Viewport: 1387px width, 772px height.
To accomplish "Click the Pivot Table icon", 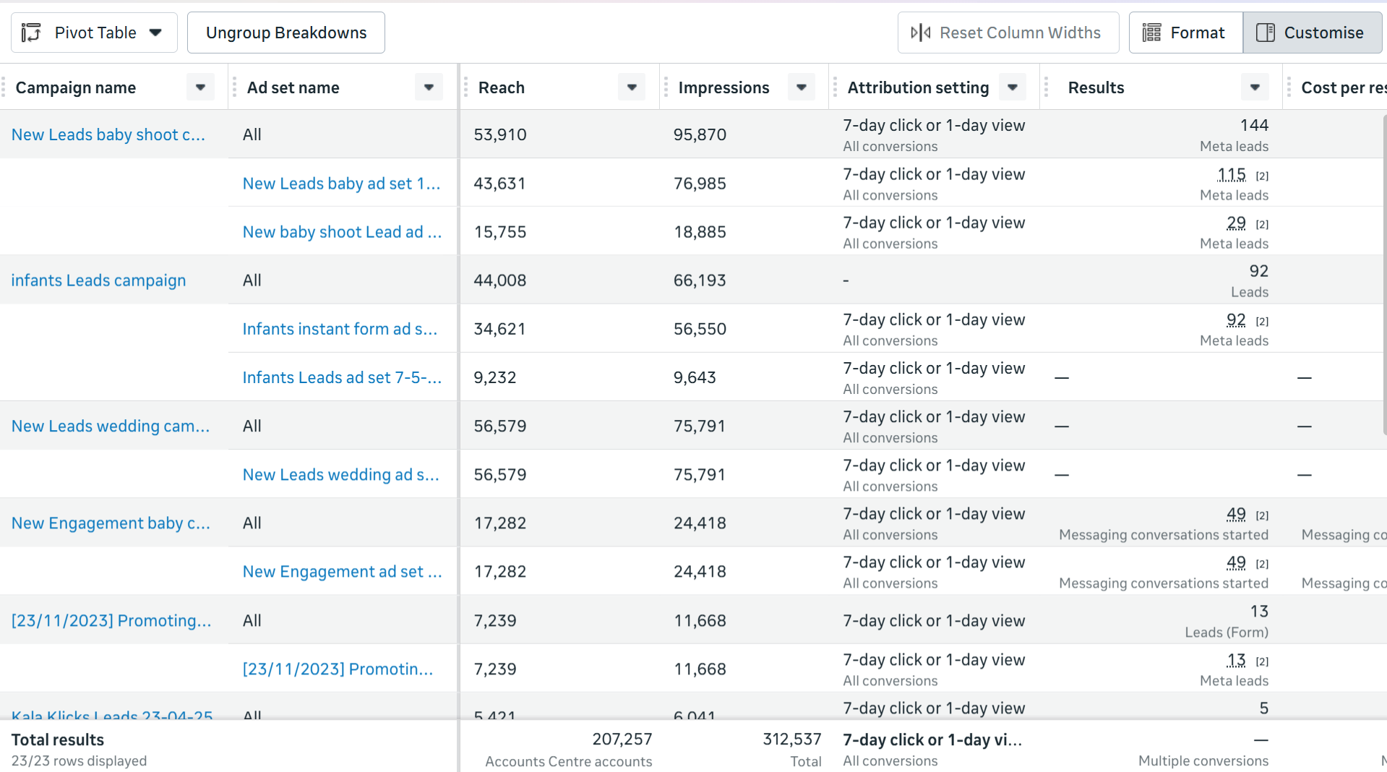I will tap(31, 33).
